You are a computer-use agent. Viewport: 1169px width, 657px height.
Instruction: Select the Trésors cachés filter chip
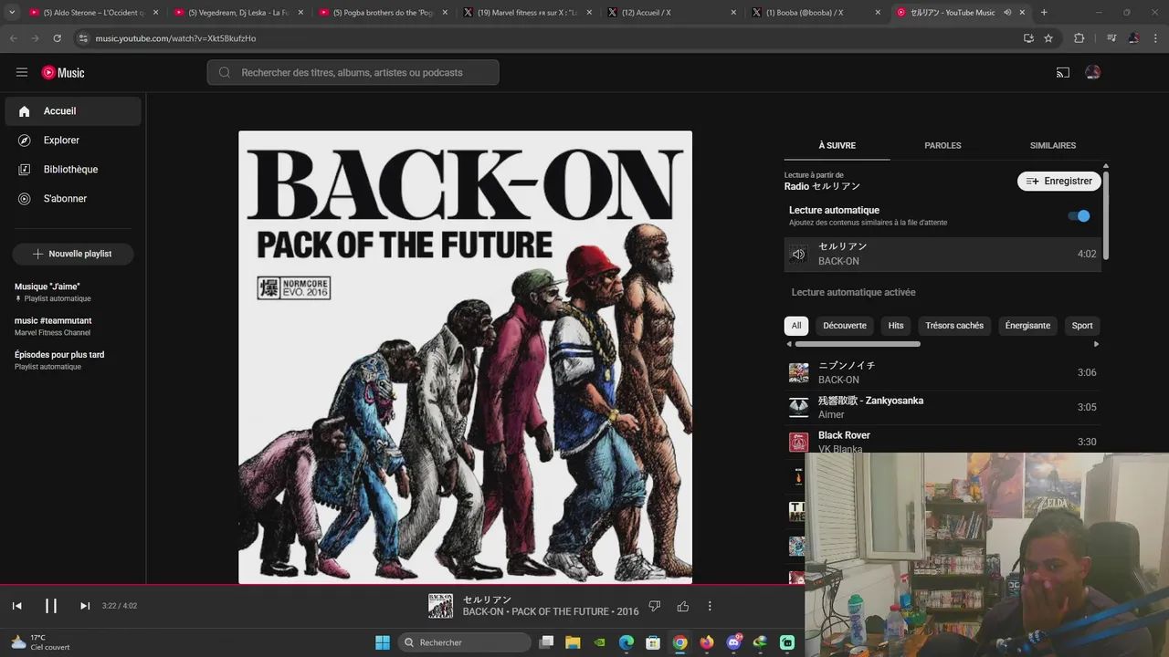point(954,325)
